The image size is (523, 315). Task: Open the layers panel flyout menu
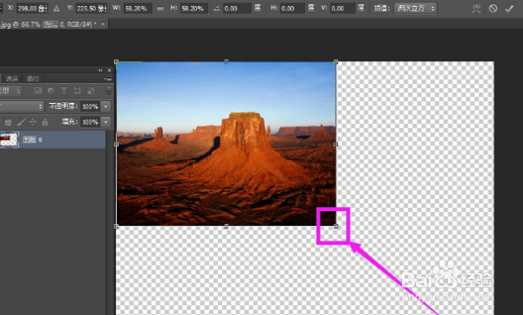pos(108,79)
